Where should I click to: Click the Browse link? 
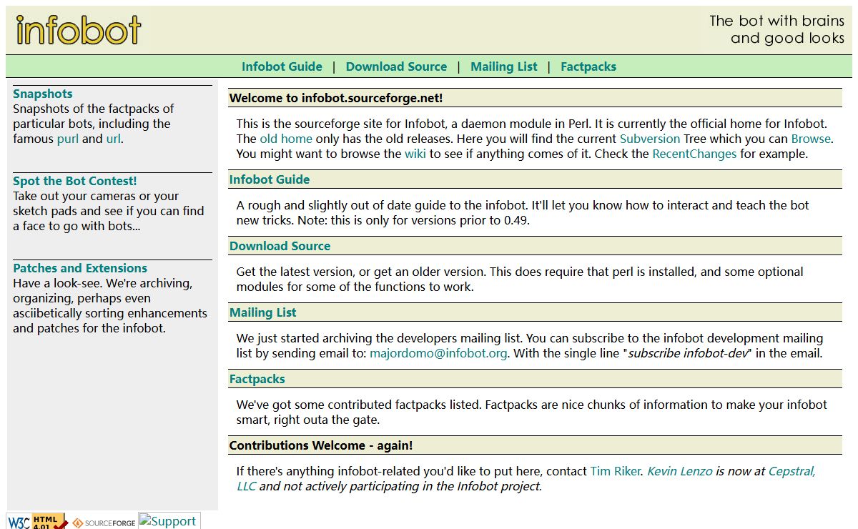pos(811,139)
